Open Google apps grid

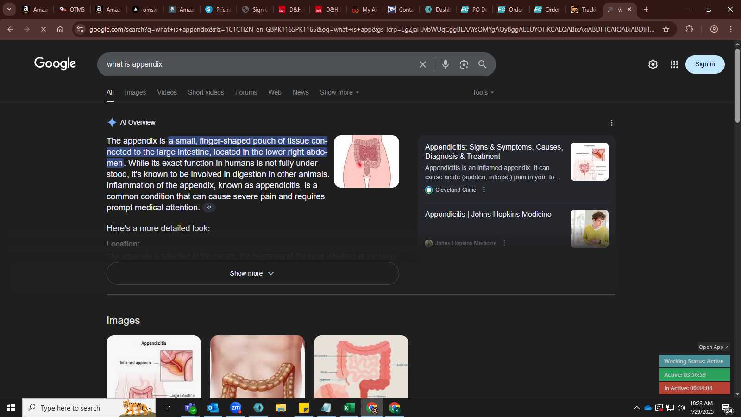pyautogui.click(x=674, y=64)
